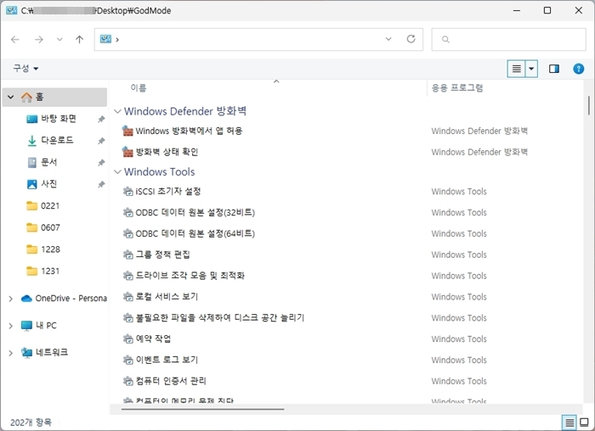Select 방화벽 상태 확인 item
The height and width of the screenshot is (431, 595).
[167, 152]
